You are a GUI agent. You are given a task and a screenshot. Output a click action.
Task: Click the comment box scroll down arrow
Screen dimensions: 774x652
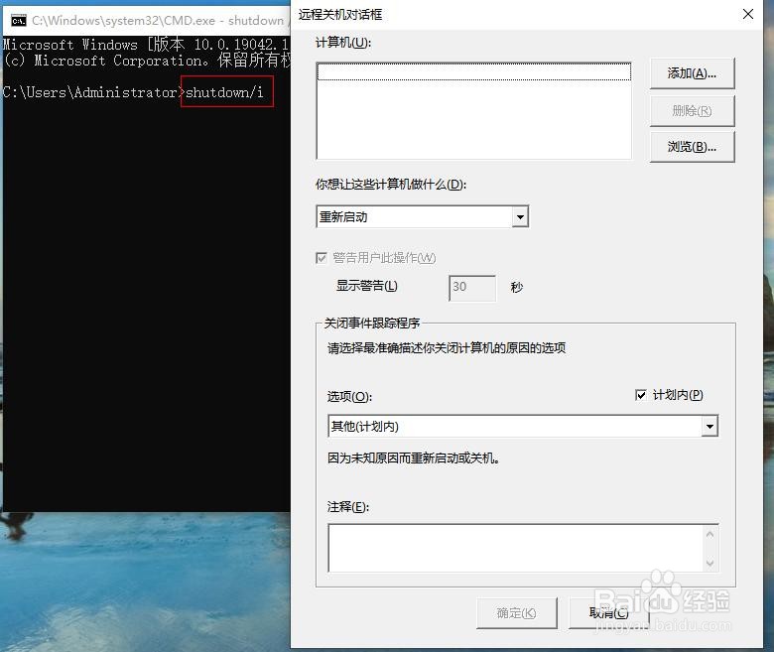point(710,563)
